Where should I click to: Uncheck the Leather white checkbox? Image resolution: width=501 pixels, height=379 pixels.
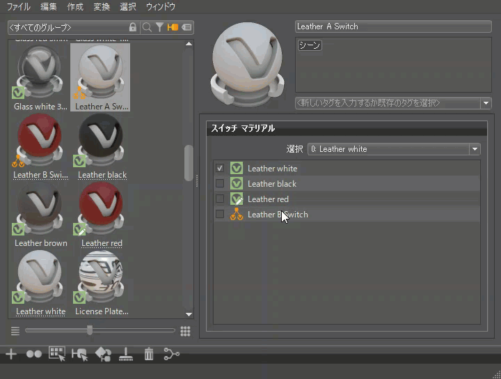[220, 168]
